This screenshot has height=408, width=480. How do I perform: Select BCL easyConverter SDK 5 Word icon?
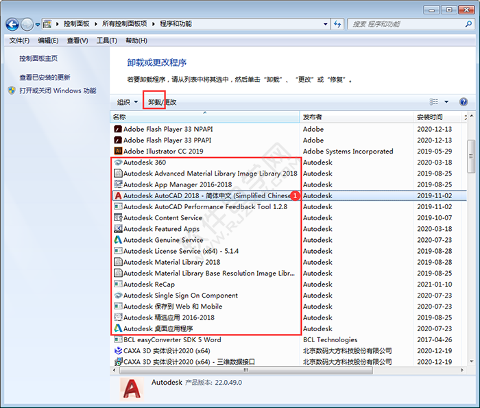(x=118, y=339)
